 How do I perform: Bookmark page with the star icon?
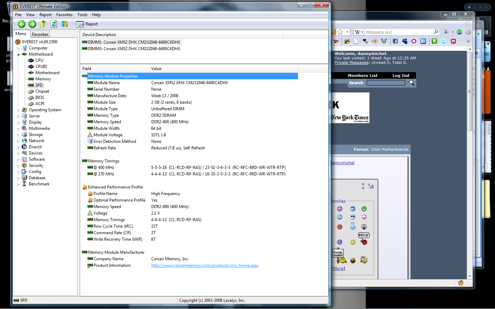[x=340, y=32]
